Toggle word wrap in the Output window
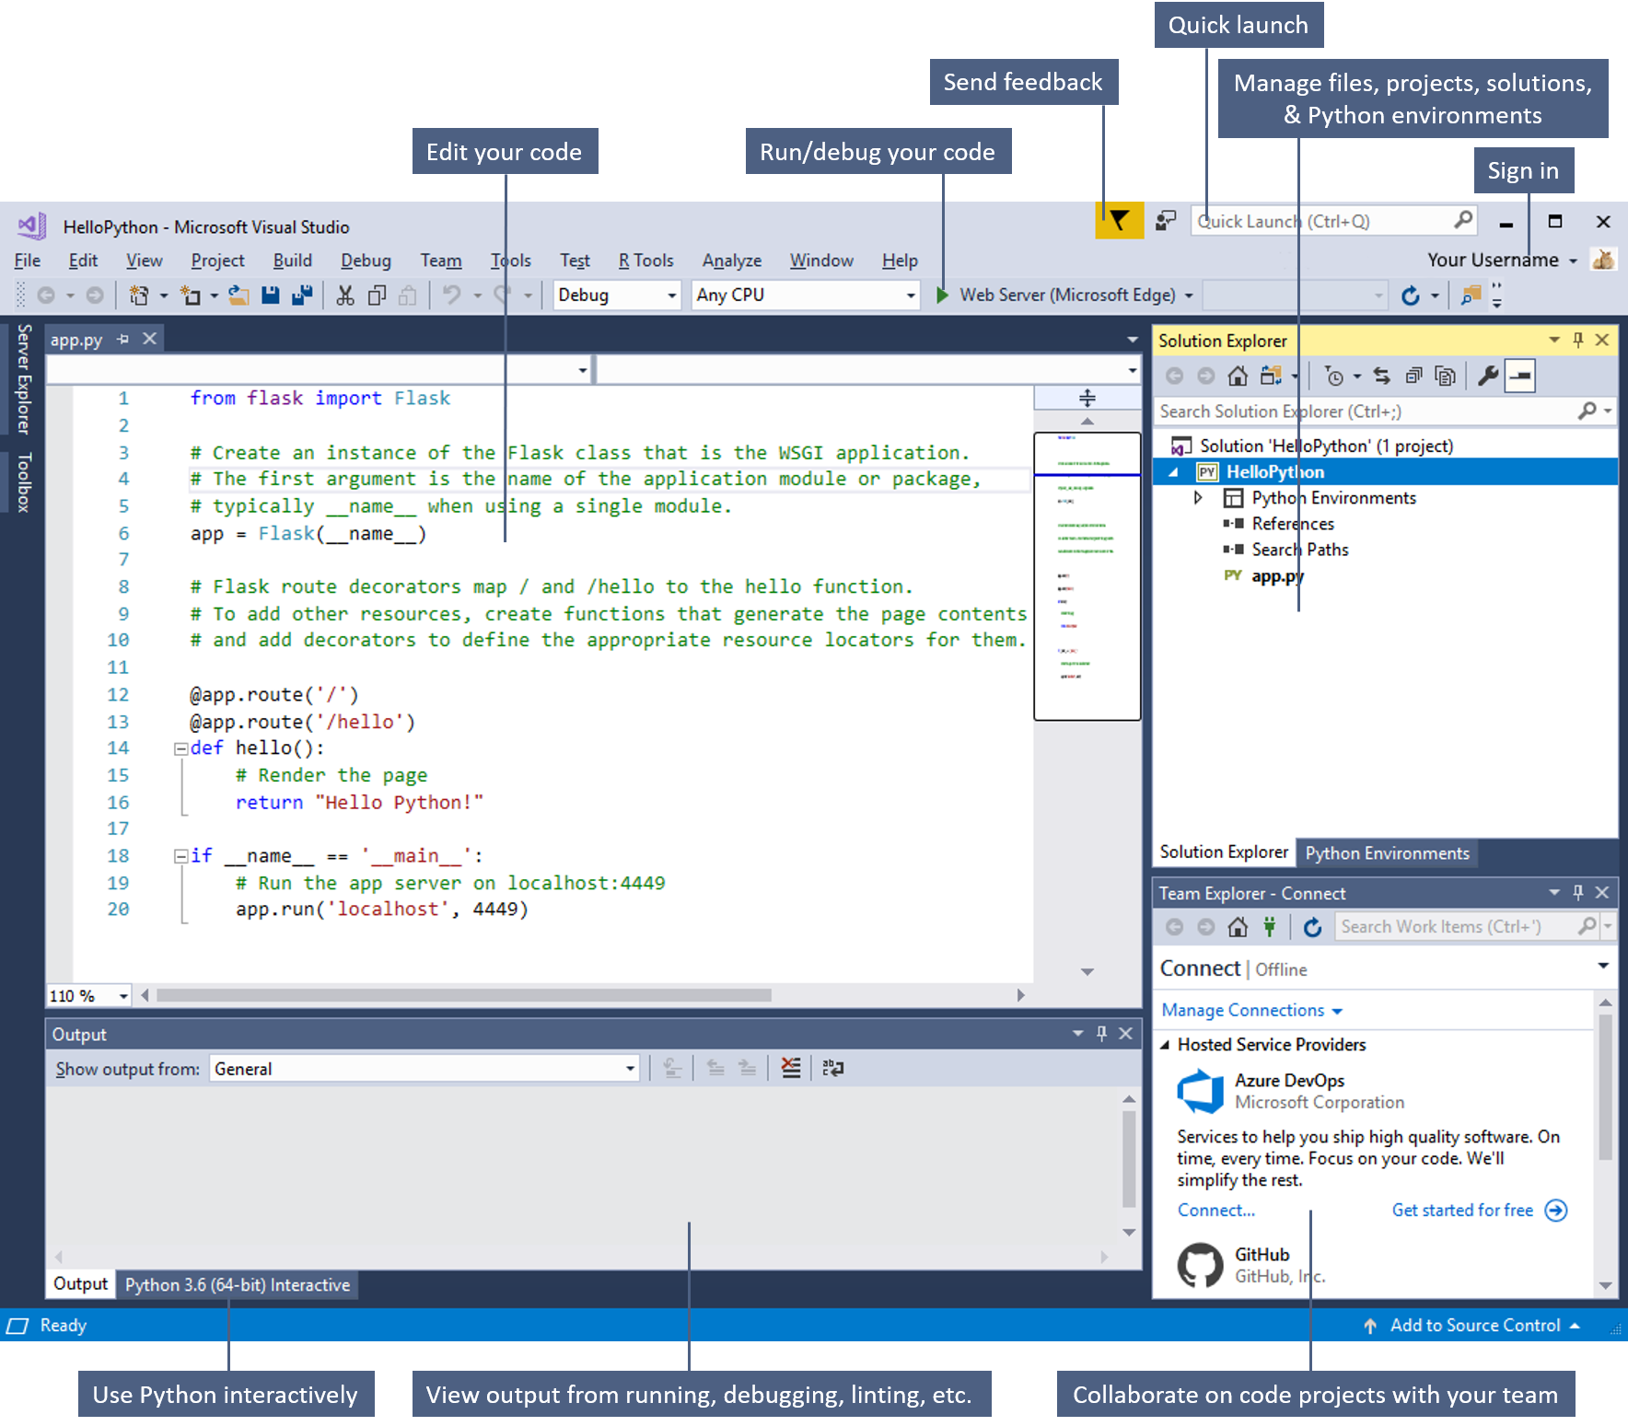The height and width of the screenshot is (1426, 1628). pos(831,1067)
